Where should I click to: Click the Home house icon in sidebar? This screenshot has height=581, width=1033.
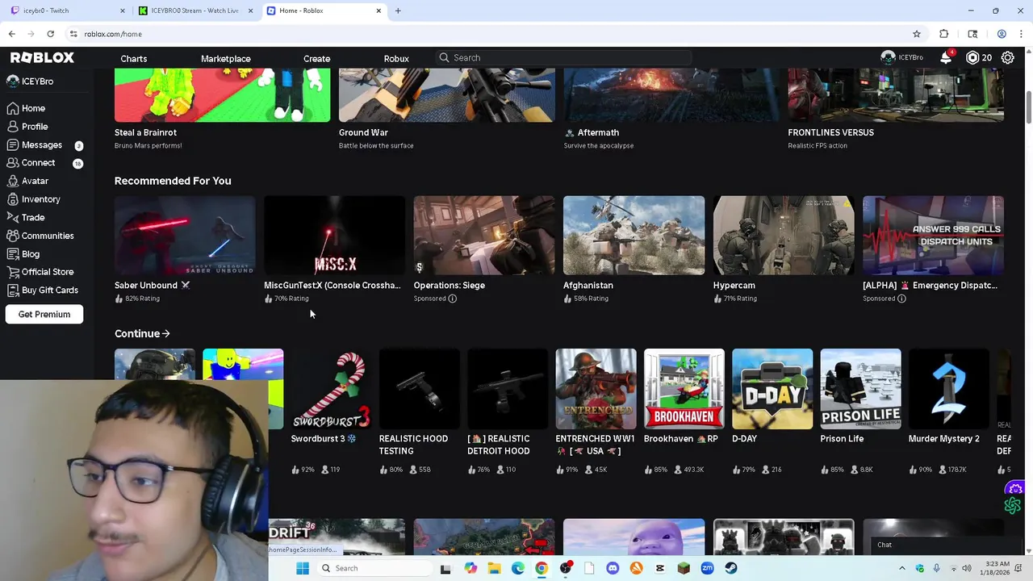coord(13,108)
